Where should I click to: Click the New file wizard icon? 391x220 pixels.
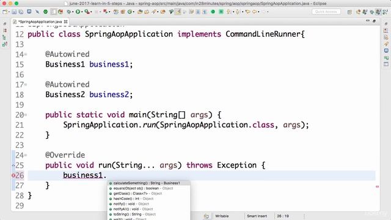(x=4, y=12)
